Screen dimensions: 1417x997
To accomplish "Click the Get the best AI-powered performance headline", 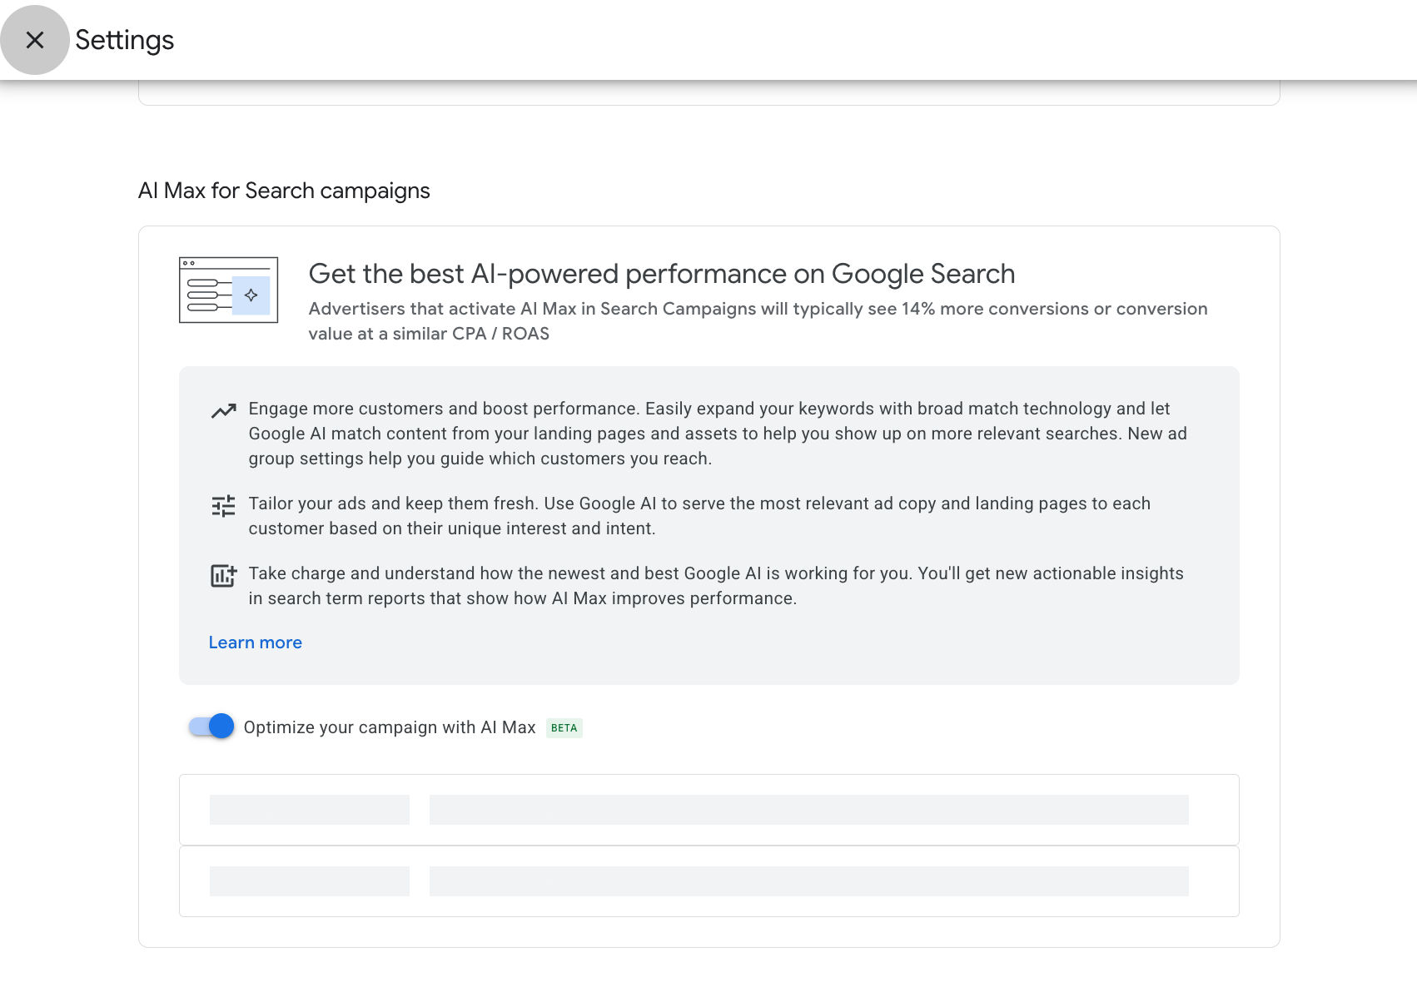I will point(662,274).
